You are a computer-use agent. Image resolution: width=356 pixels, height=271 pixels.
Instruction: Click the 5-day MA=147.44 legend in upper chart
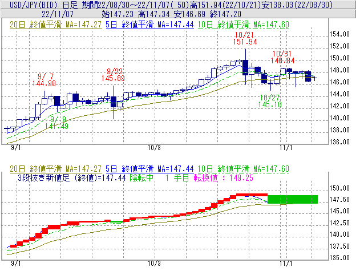coord(149,25)
